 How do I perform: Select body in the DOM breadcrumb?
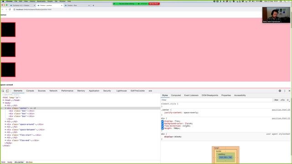pyautogui.click(x=10, y=162)
